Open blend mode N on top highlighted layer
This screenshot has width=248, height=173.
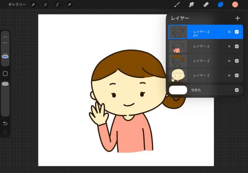click(x=229, y=32)
